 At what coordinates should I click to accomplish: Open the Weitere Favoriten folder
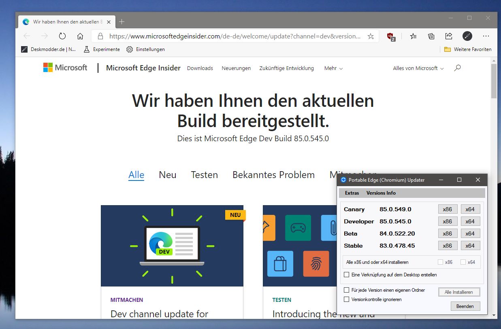click(x=468, y=49)
